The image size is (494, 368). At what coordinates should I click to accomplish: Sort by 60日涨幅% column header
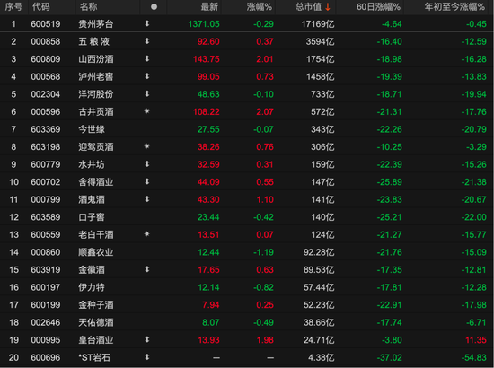tap(378, 6)
